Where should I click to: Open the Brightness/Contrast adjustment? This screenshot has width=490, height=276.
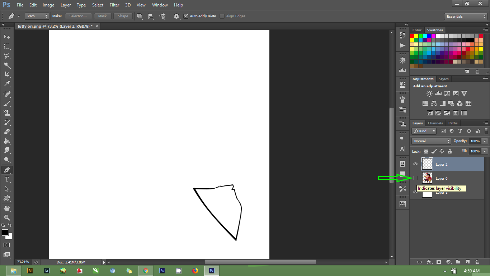point(429,93)
